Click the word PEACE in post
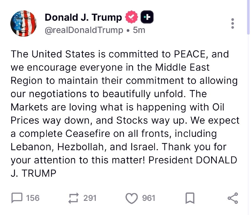Screen dimensions: 251x215 [190, 54]
